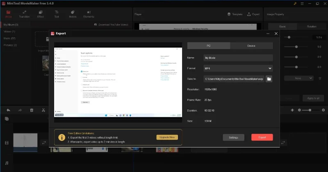The height and width of the screenshot is (172, 328).
Task: Click the zoom-in plus icon on timeline
Action: click(x=323, y=110)
